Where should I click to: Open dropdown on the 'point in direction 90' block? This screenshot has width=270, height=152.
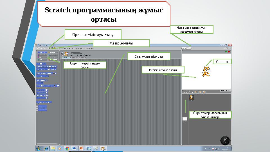coord(54,73)
